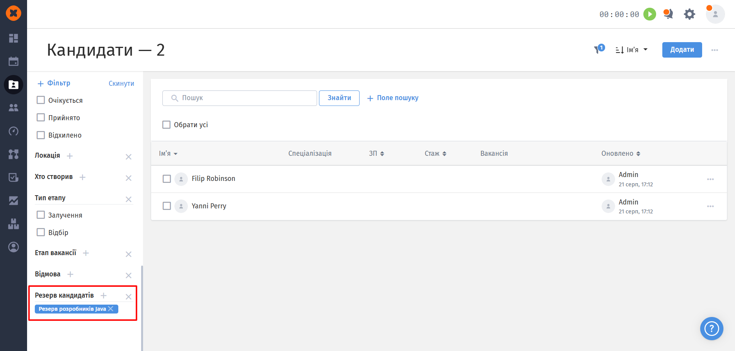
Task: Click the 00:00:00 timer display
Action: click(x=619, y=14)
